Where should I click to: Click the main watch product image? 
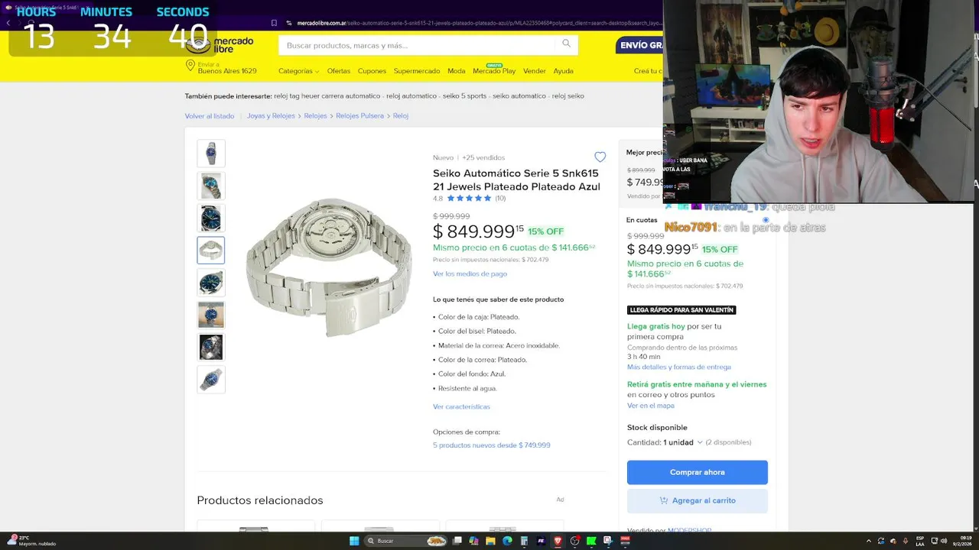329,266
